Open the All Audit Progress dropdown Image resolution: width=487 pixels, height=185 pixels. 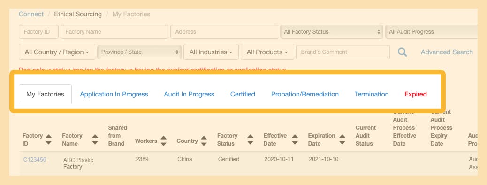click(x=431, y=32)
